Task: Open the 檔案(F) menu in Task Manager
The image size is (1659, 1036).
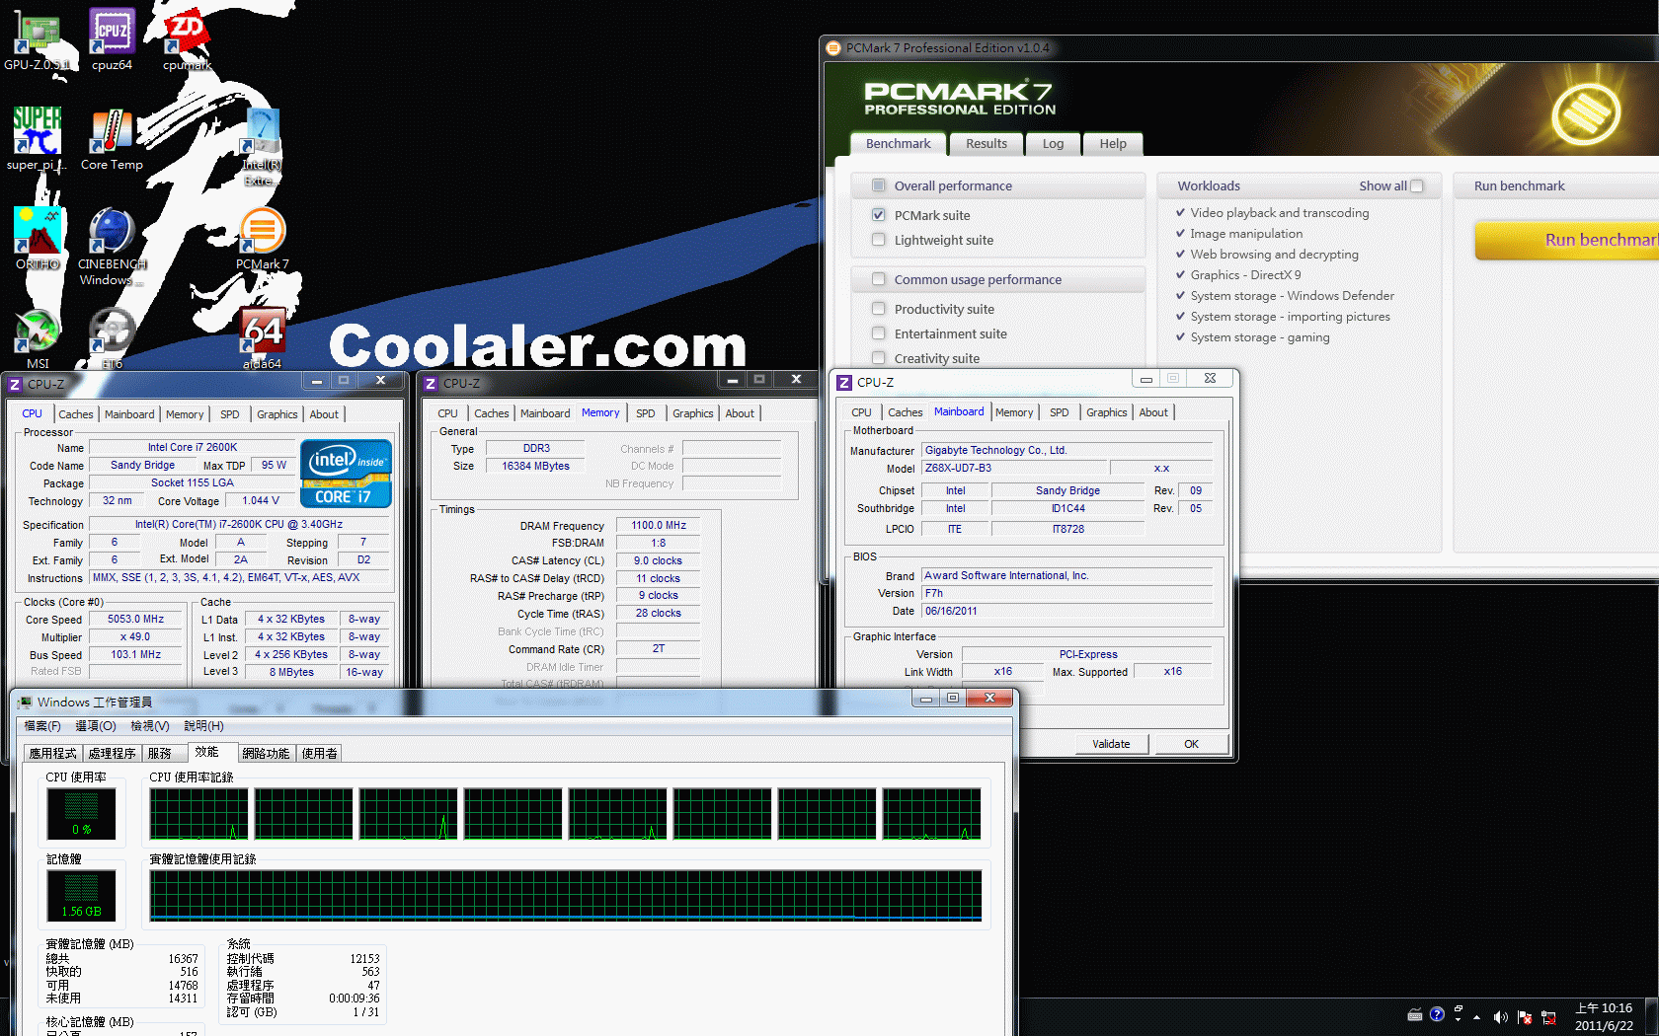Action: [42, 725]
